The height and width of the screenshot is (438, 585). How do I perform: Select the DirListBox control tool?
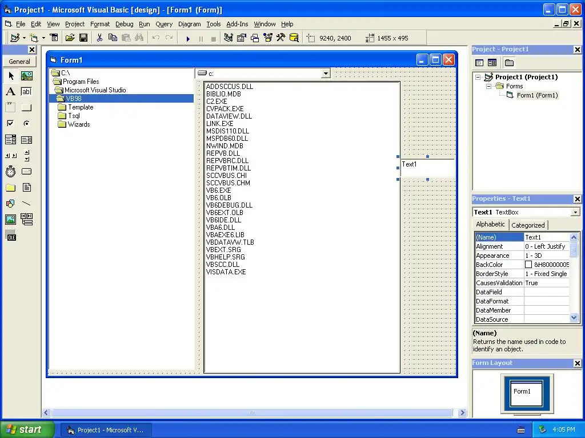[11, 188]
